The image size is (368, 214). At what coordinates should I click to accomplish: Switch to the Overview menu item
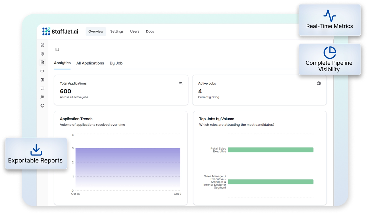click(x=96, y=31)
